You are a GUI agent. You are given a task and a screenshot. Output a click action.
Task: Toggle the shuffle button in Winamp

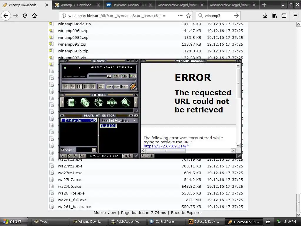click(x=117, y=87)
